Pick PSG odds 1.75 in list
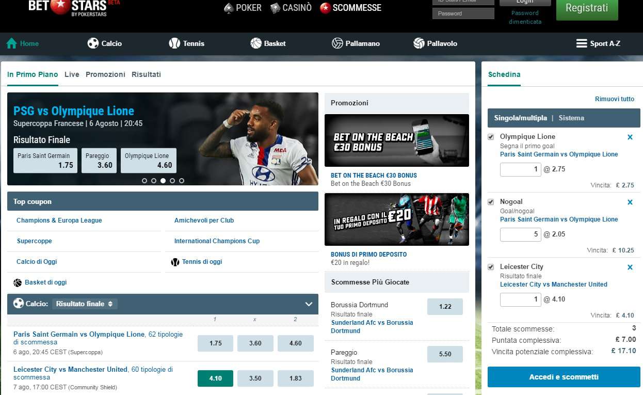 click(215, 343)
